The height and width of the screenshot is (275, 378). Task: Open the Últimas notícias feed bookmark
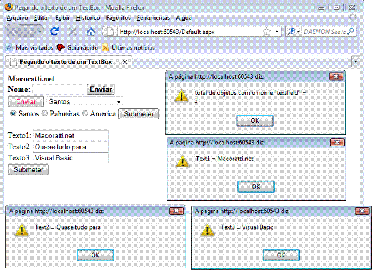tap(128, 48)
